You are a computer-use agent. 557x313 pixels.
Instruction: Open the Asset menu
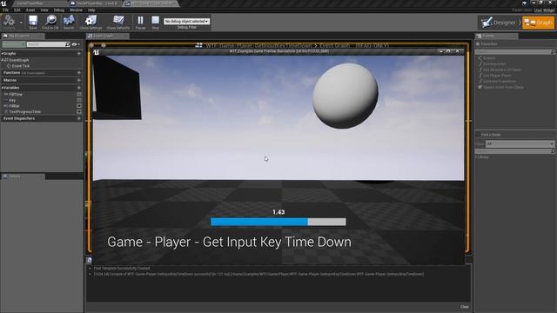[x=30, y=10]
